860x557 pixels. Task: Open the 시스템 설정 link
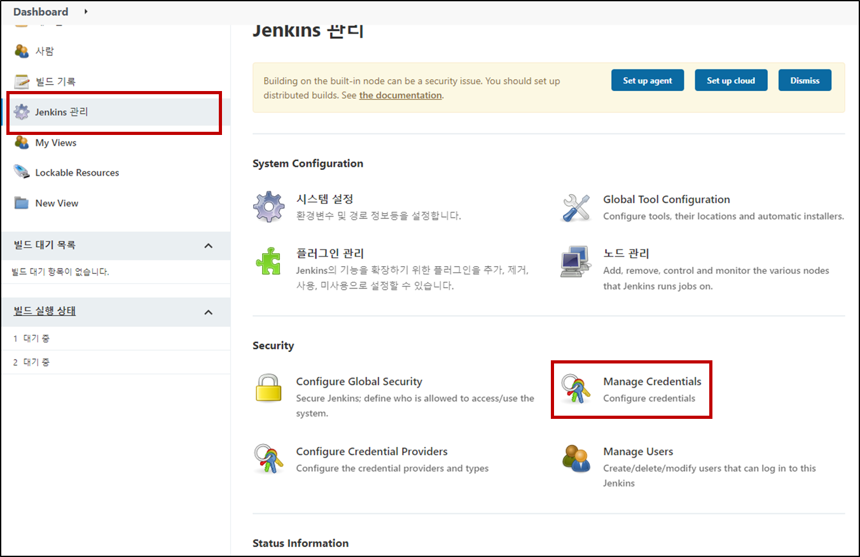point(324,199)
